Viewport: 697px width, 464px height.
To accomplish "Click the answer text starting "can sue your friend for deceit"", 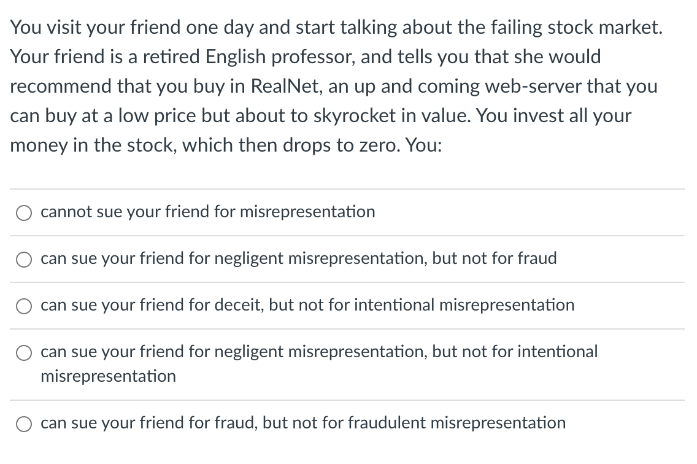I will point(307,305).
